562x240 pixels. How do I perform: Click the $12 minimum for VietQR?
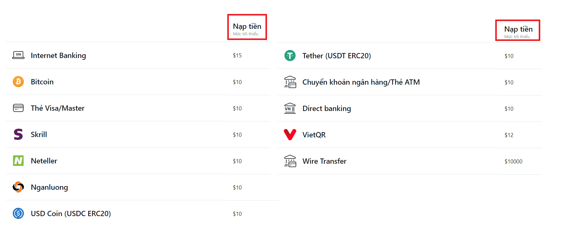(x=509, y=135)
